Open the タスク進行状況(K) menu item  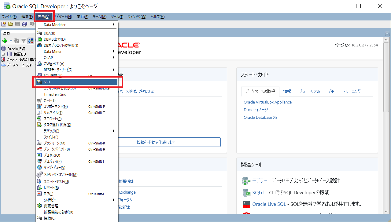(x=77, y=125)
